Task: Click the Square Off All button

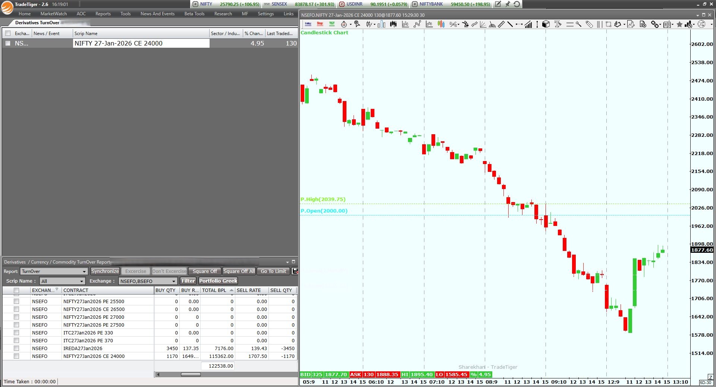Action: pos(239,271)
